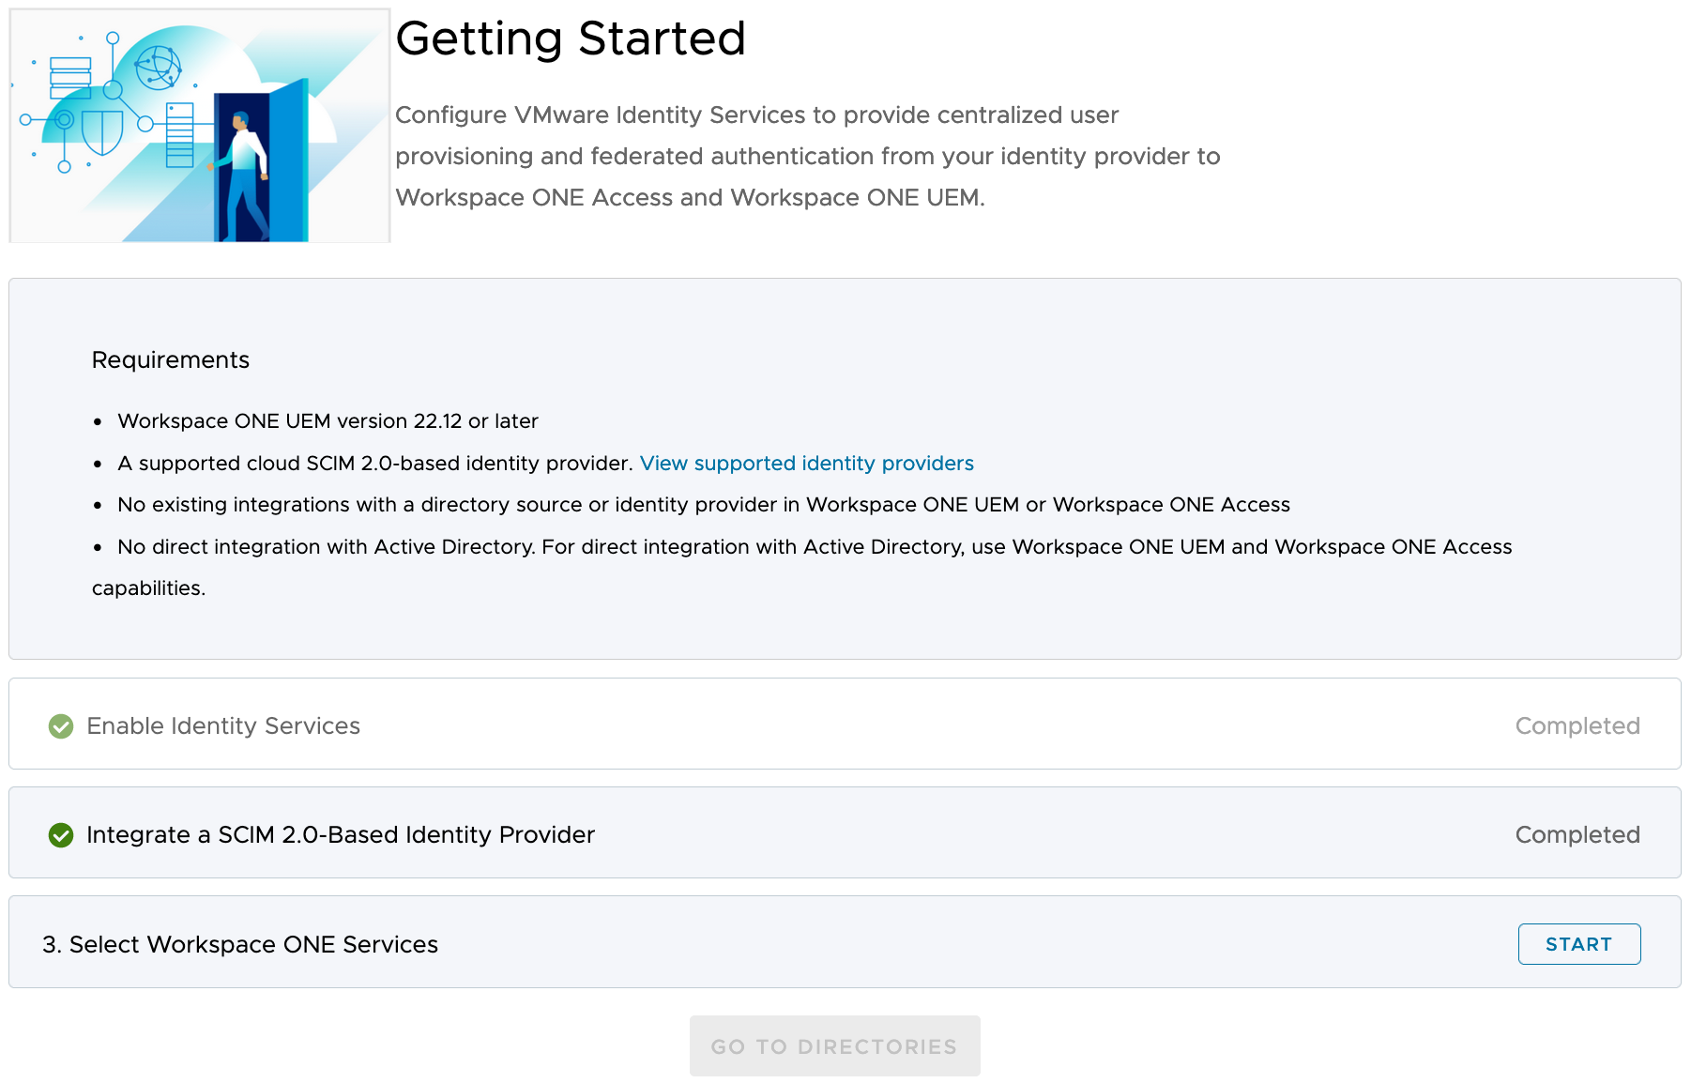This screenshot has width=1691, height=1083.
Task: Click the Configure VMware Identity Services description
Action: [807, 156]
